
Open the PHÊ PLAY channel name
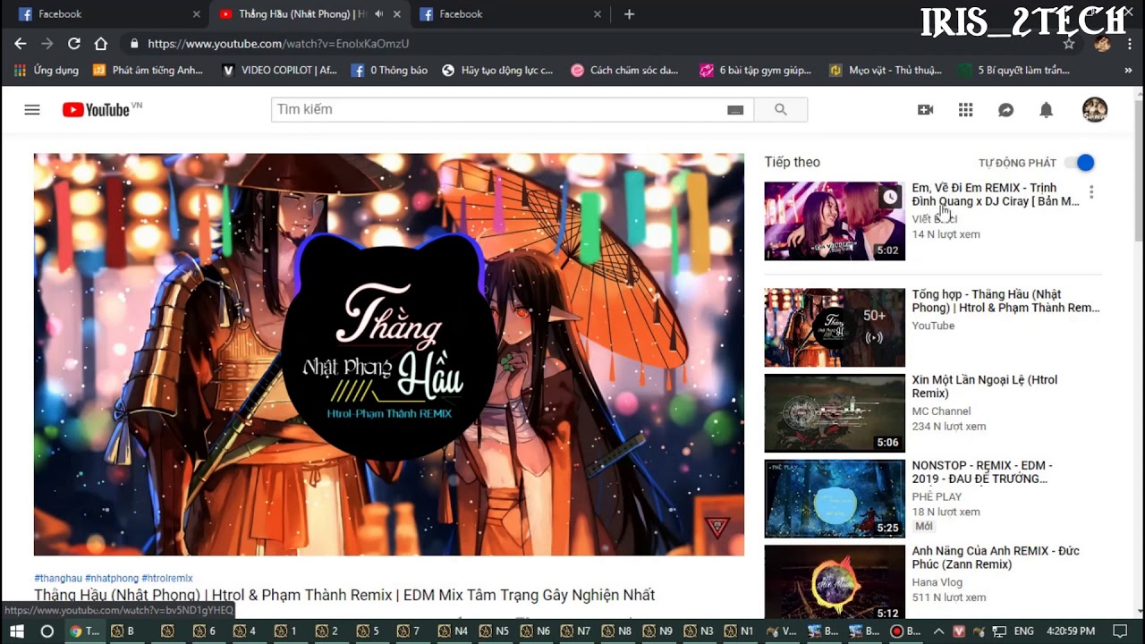(937, 496)
